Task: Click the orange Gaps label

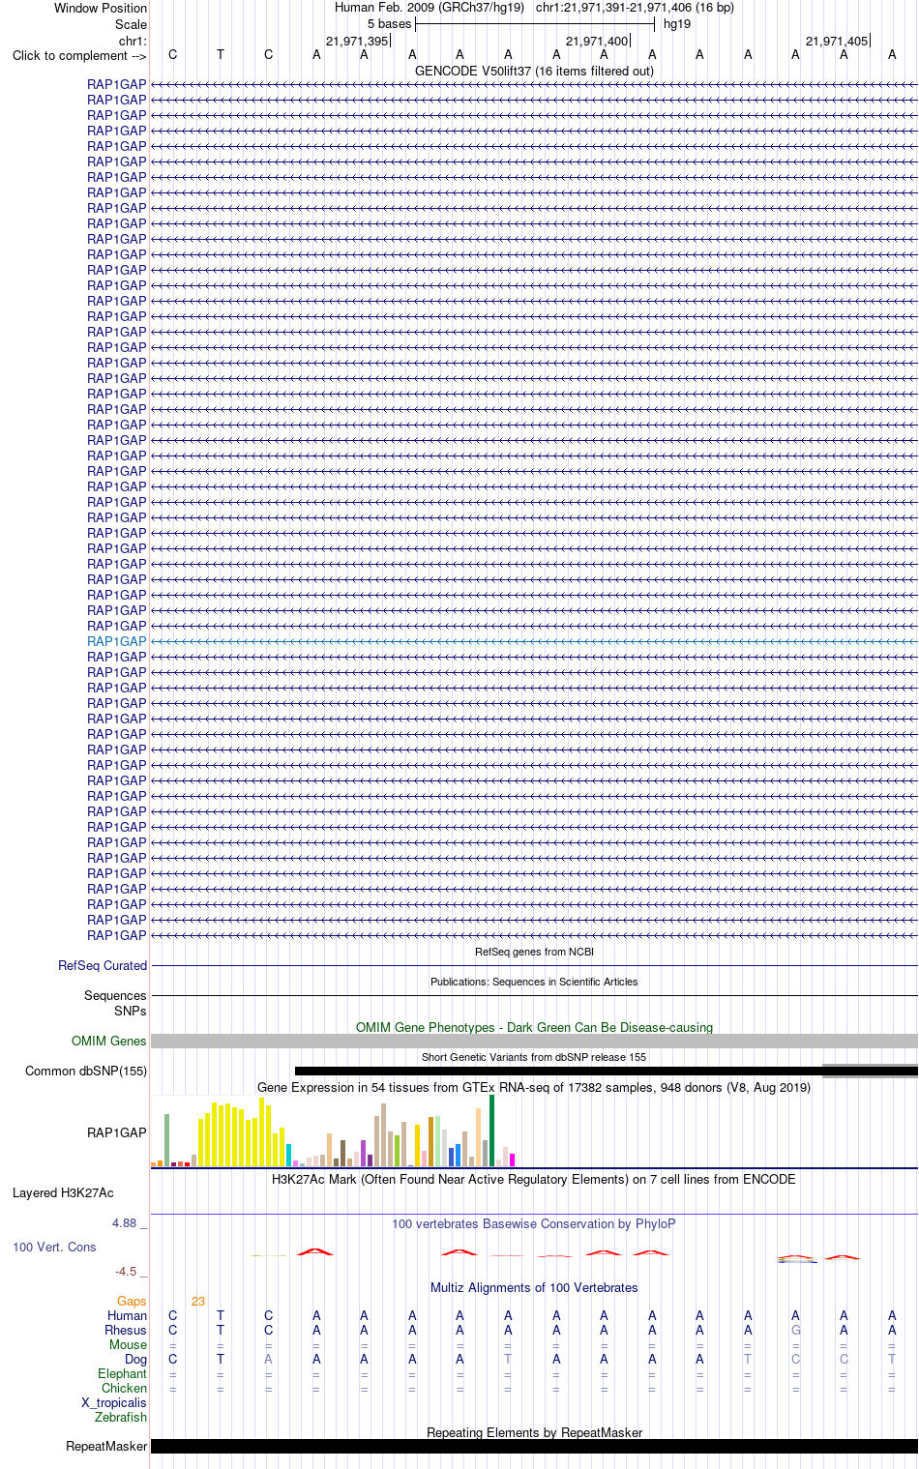Action: coord(132,1301)
